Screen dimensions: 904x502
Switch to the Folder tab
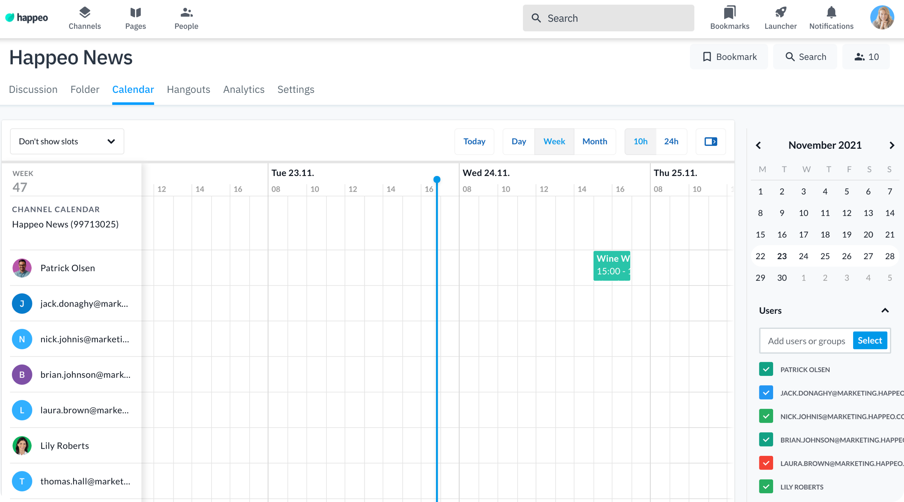tap(85, 89)
